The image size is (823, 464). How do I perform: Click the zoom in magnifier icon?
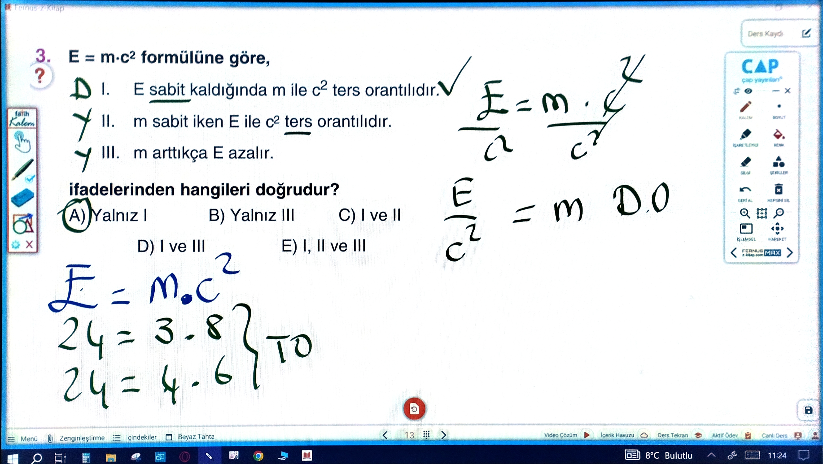click(x=745, y=213)
